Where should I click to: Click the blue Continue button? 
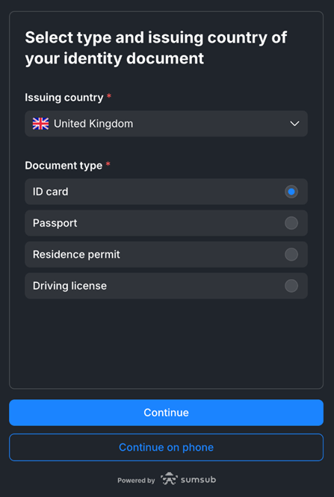166,413
